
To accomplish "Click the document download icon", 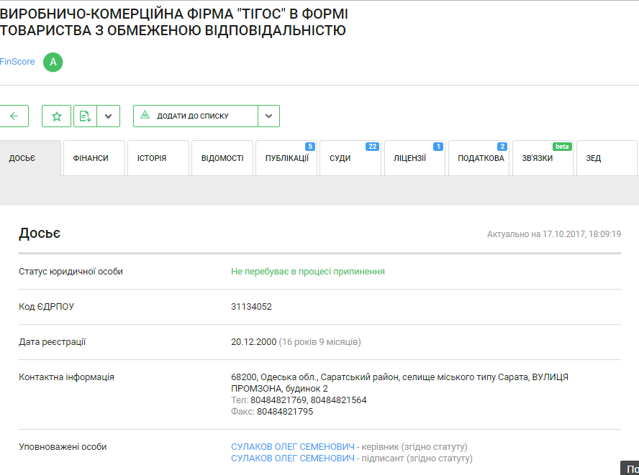I will pyautogui.click(x=85, y=116).
